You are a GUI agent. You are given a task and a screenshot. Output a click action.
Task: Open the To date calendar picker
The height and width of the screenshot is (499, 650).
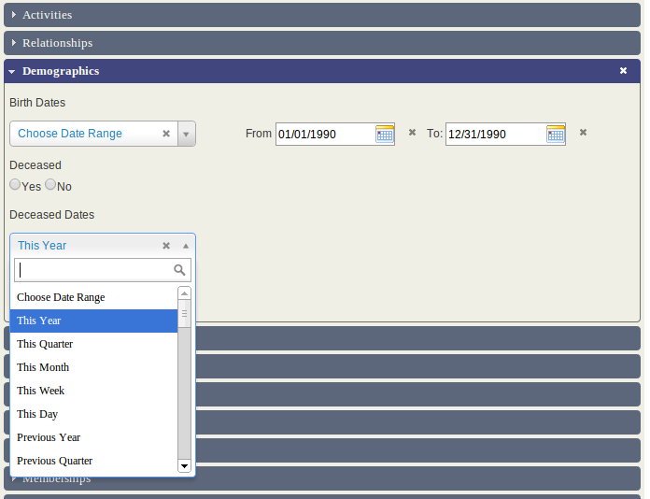[556, 134]
